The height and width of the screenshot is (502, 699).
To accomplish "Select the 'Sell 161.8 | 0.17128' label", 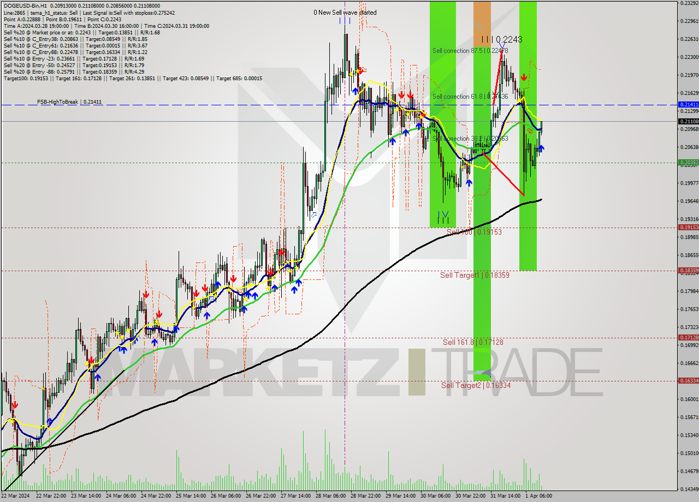I will [x=473, y=342].
